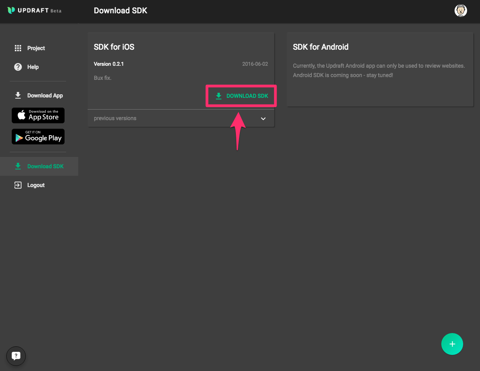Click the Project grid icon in sidebar
This screenshot has height=371, width=480.
[x=18, y=48]
